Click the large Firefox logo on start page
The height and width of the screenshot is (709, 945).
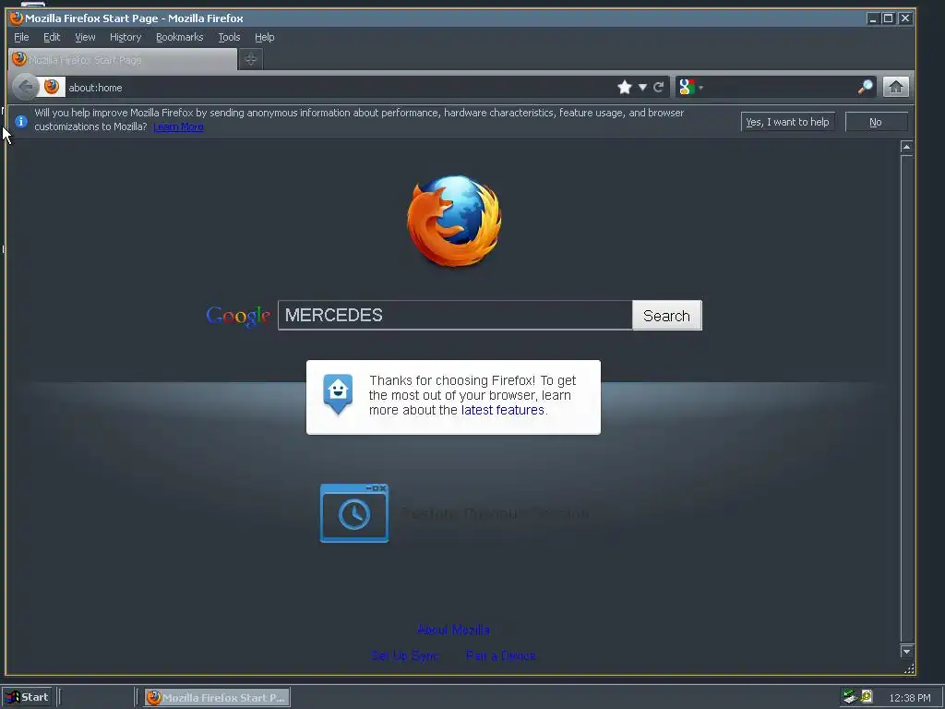click(454, 222)
